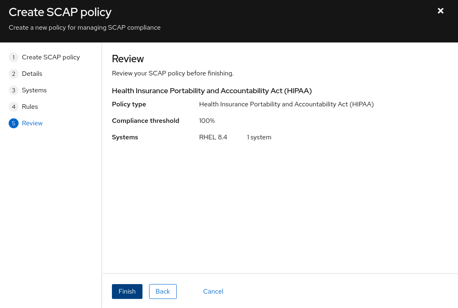Viewport: 458px width, 308px height.
Task: Click the "1 system" count text
Action: [x=259, y=137]
